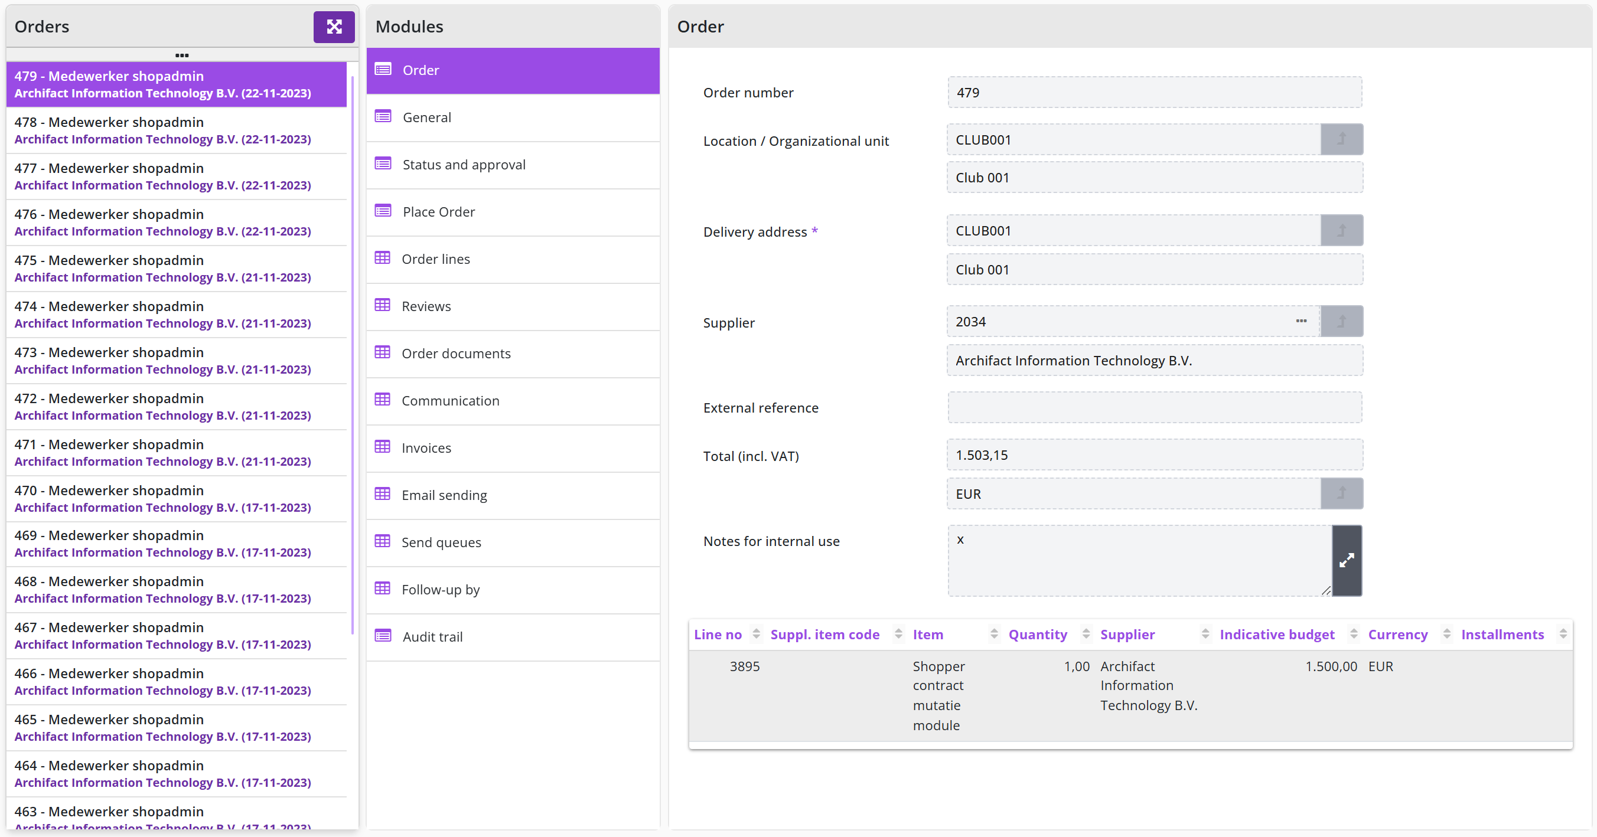Open the three-dot menu above orders list
Screen dimensions: 1597x837
click(x=182, y=55)
